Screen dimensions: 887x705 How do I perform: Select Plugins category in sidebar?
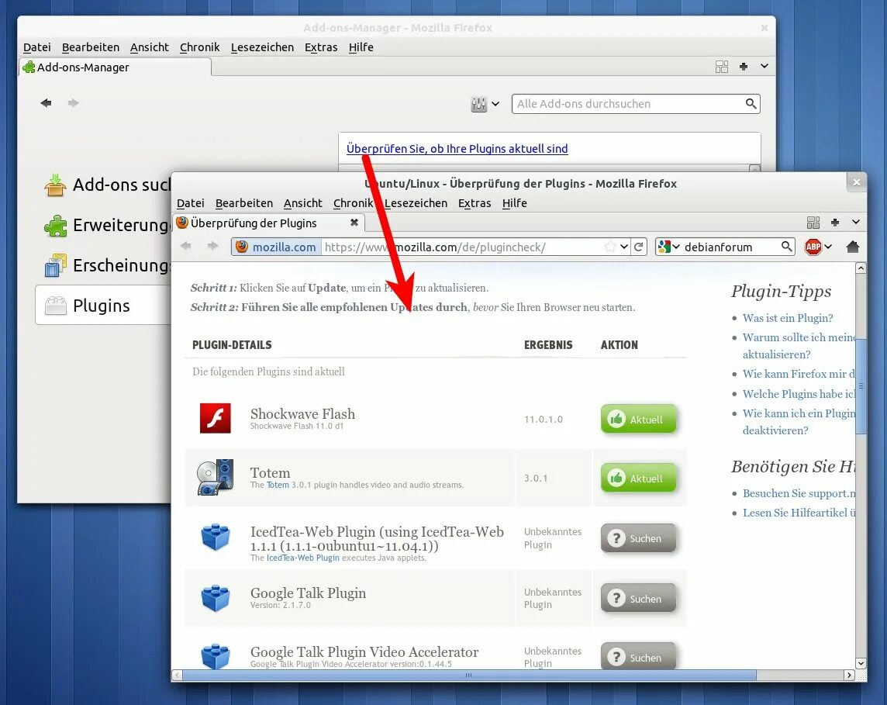(104, 305)
